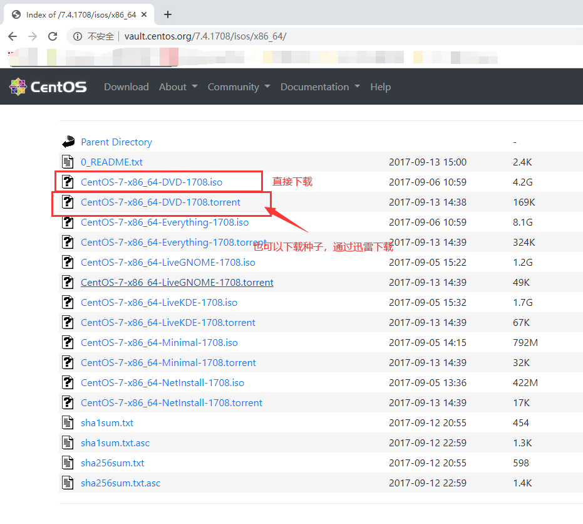
Task: Click the icon beside LiveGNOME-1708.iso
Action: click(68, 263)
